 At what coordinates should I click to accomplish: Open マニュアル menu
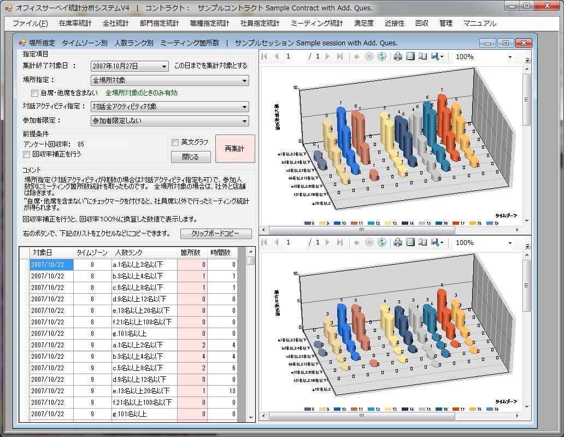[479, 24]
